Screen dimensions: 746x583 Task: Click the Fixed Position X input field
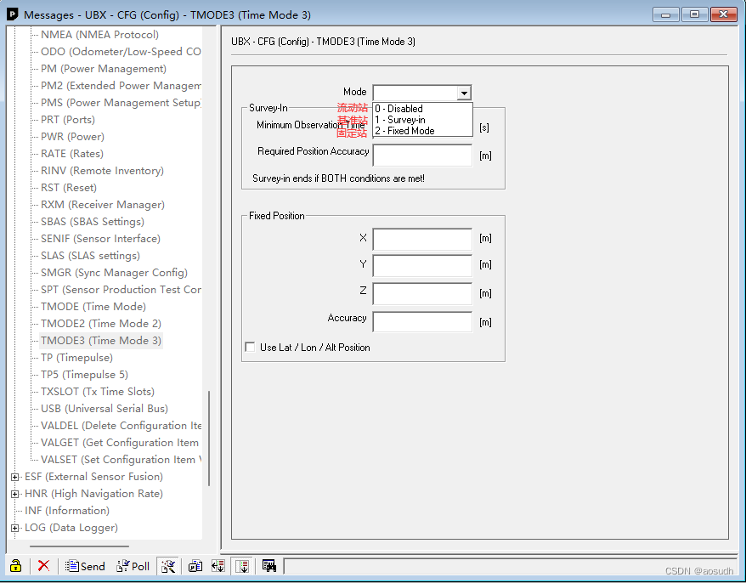[422, 239]
